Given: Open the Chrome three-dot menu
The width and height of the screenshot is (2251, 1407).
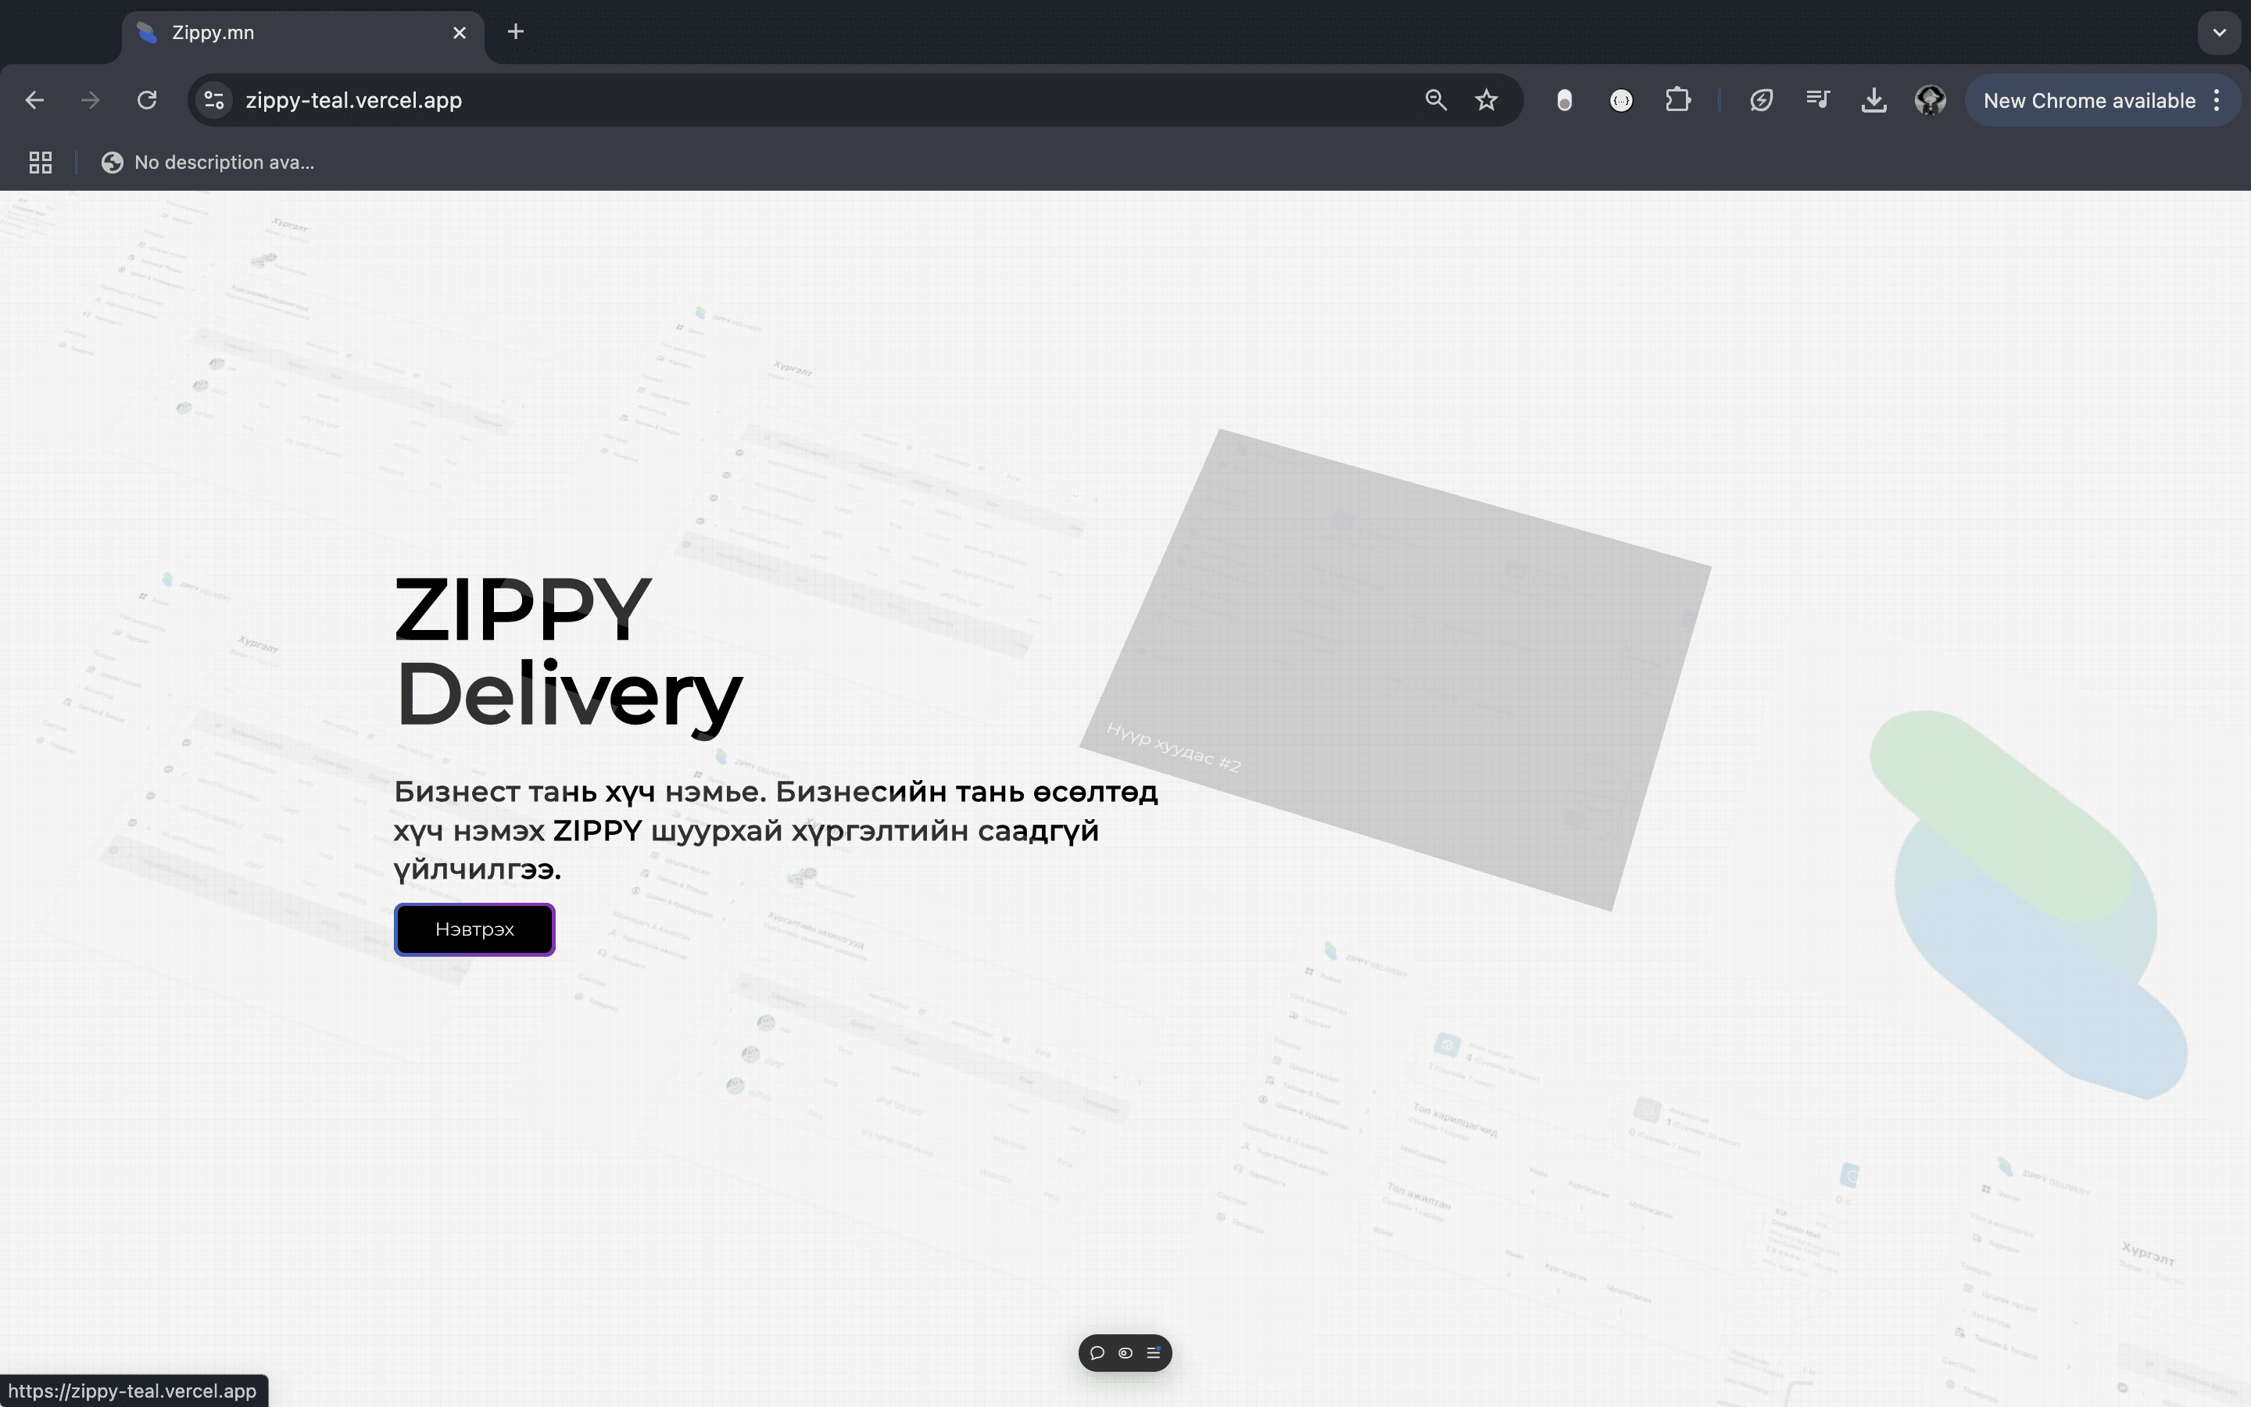Looking at the screenshot, I should click(2217, 101).
